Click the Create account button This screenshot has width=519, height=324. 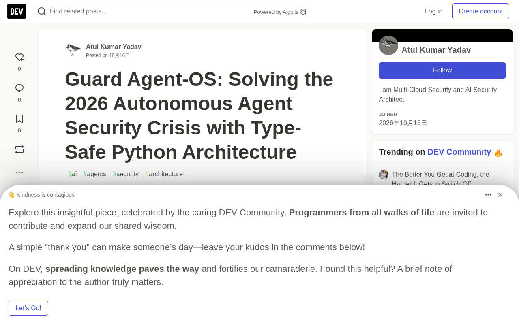480,11
